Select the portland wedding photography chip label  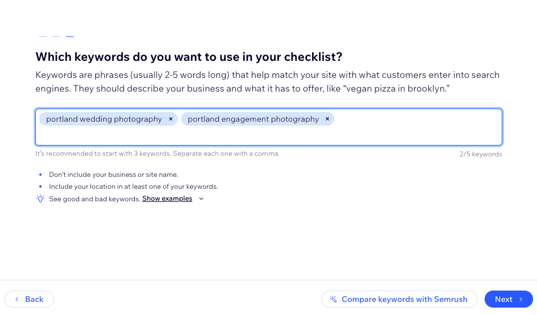point(104,119)
